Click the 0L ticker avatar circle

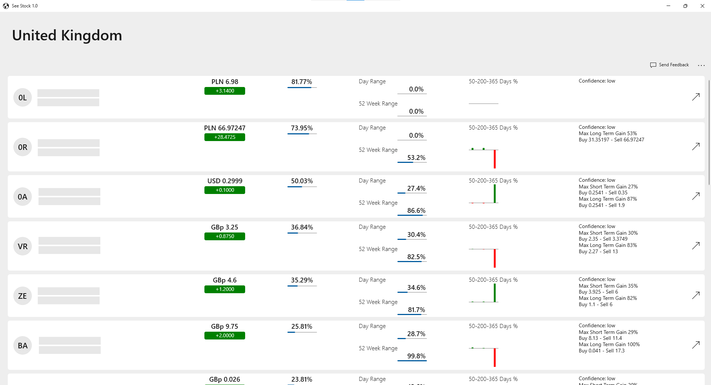23,98
